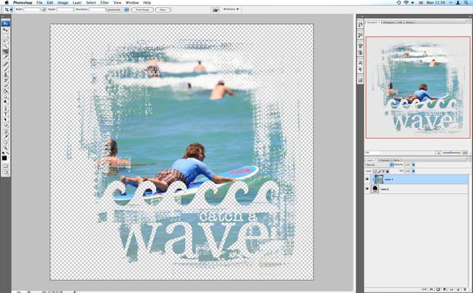The image size is (473, 293).
Task: Zoom out in Navigator panel
Action: (438, 153)
